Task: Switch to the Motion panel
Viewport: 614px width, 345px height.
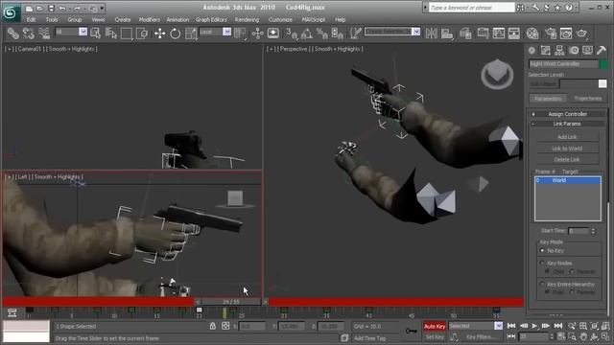Action: (x=574, y=50)
